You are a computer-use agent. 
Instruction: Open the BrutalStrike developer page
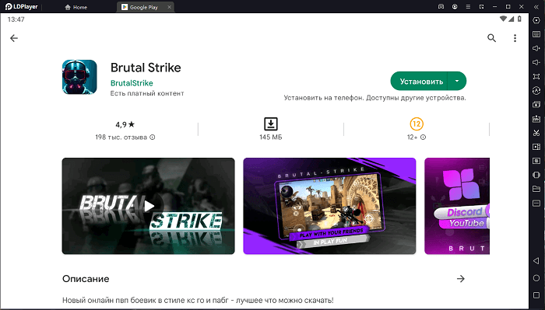tap(132, 83)
